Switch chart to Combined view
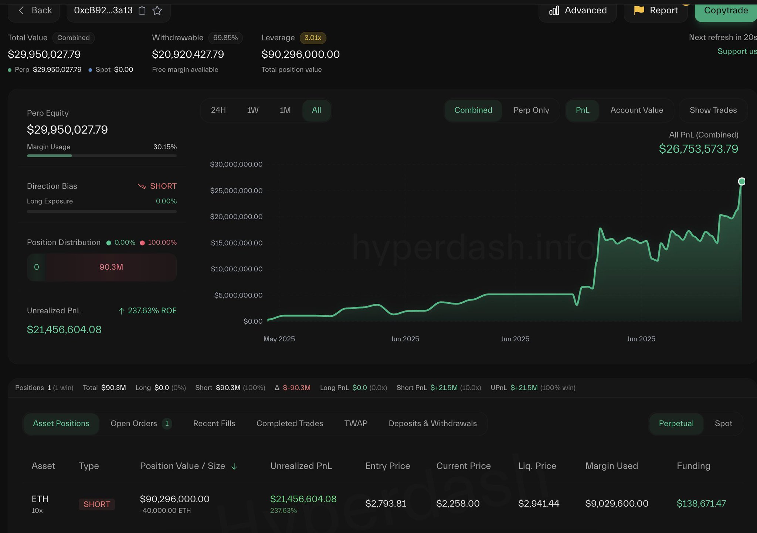This screenshot has height=533, width=757. (x=473, y=110)
